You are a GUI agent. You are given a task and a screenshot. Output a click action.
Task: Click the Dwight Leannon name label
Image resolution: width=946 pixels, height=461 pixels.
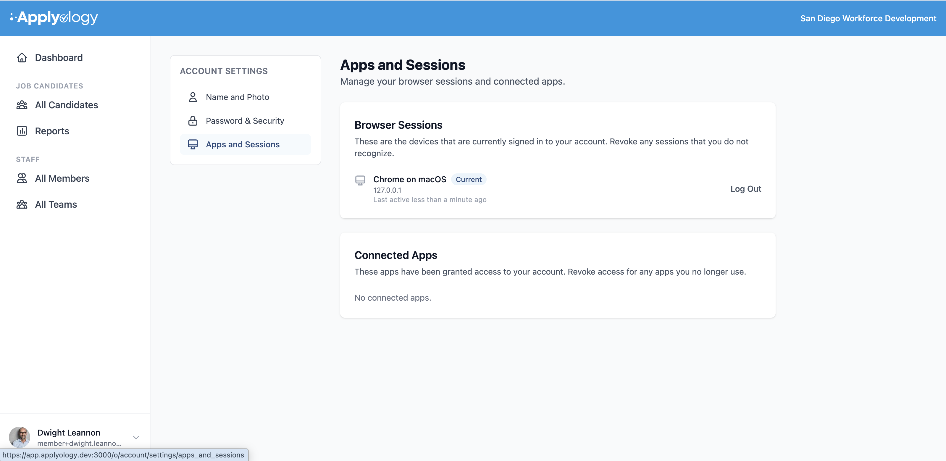pos(69,432)
